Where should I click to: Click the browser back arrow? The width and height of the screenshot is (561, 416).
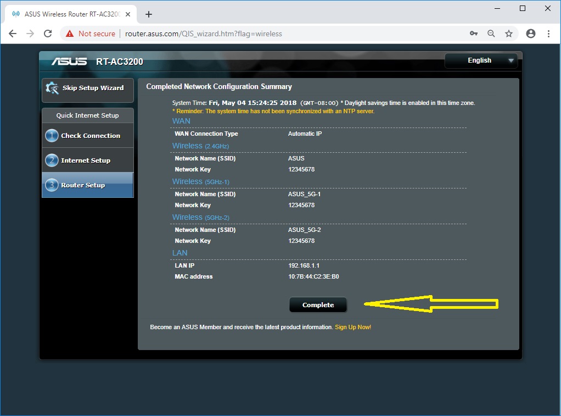click(x=13, y=34)
